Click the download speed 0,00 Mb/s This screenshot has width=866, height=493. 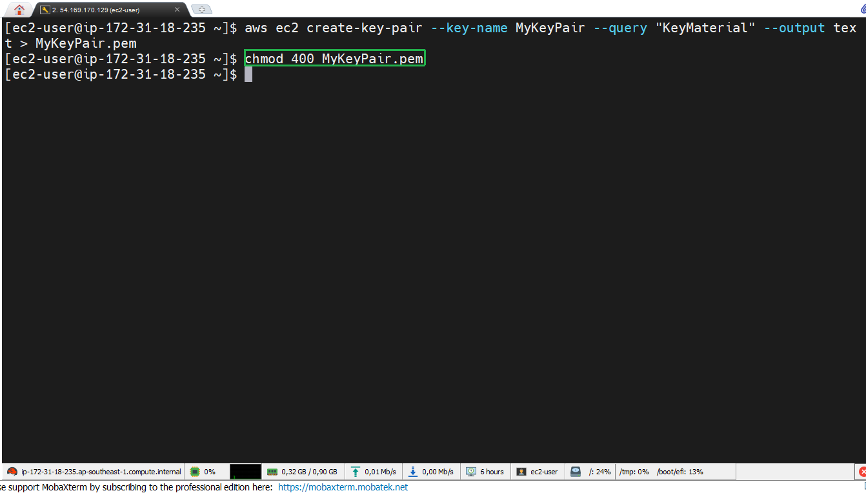tap(438, 472)
